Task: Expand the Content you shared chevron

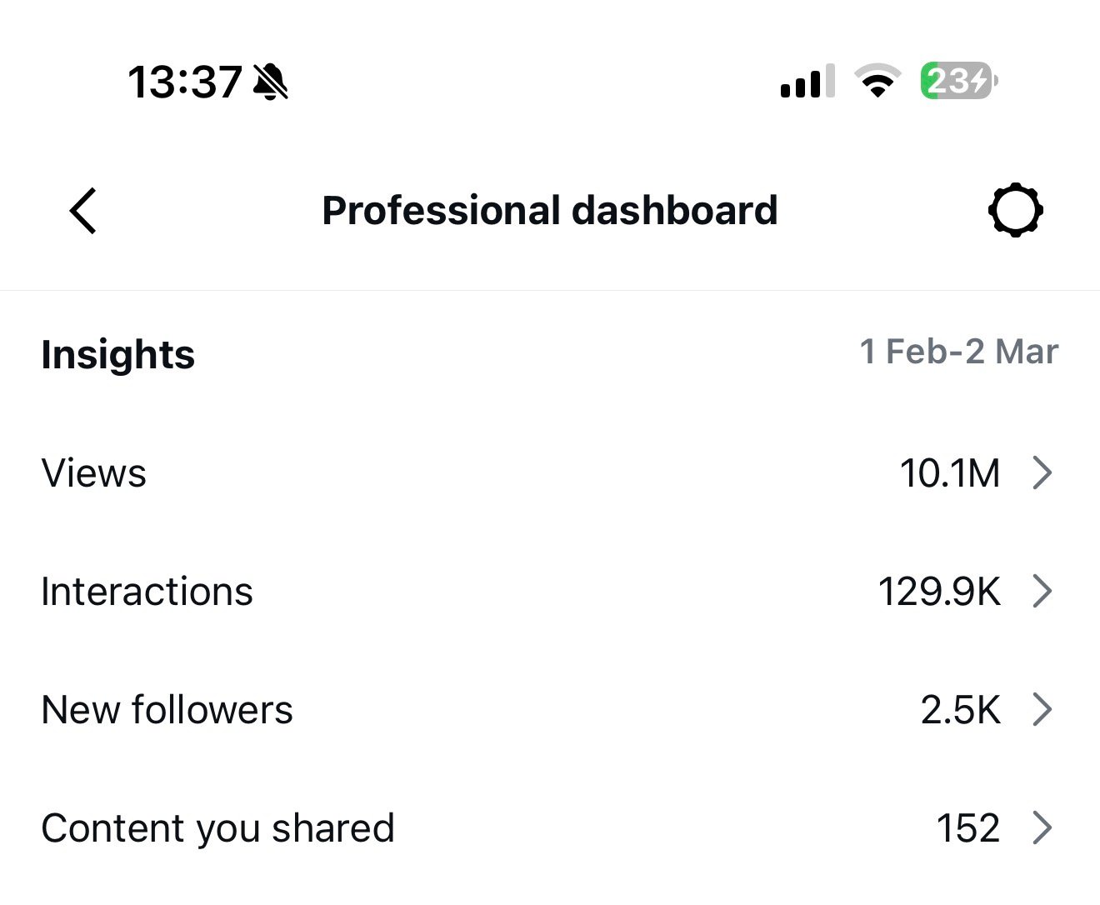Action: [1042, 828]
